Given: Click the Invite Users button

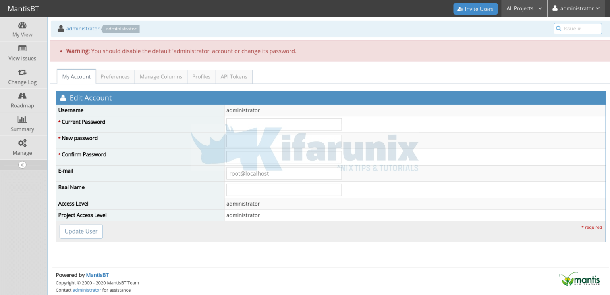Looking at the screenshot, I should tap(475, 8).
